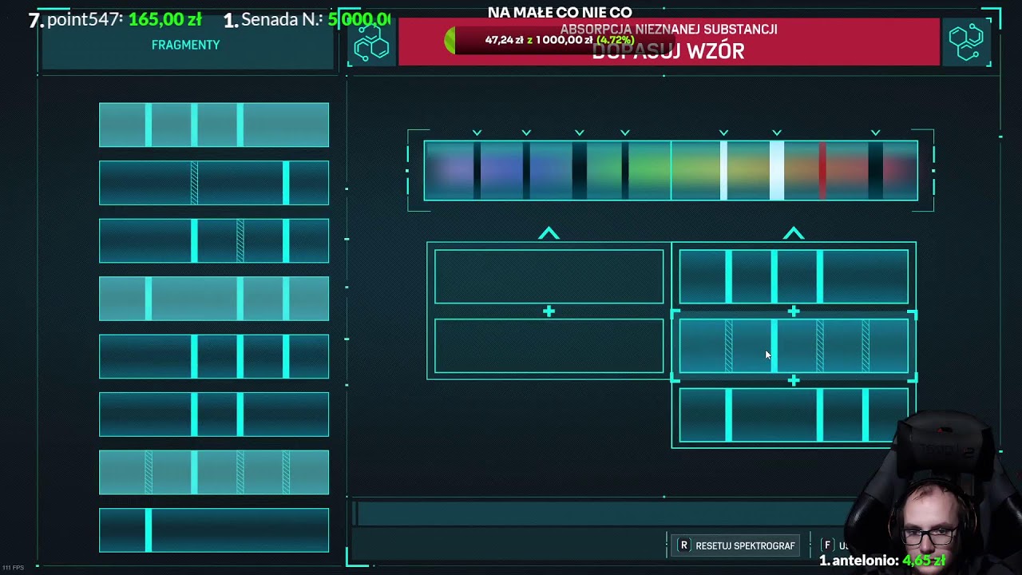Image resolution: width=1022 pixels, height=575 pixels.
Task: Select the top fragment with three solid bars
Action: (214, 125)
